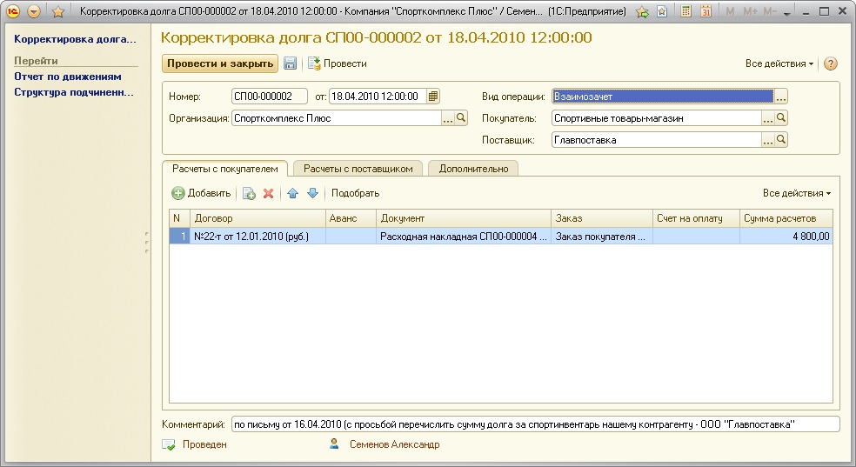Click the Документ column header
The image size is (856, 467).
464,218
